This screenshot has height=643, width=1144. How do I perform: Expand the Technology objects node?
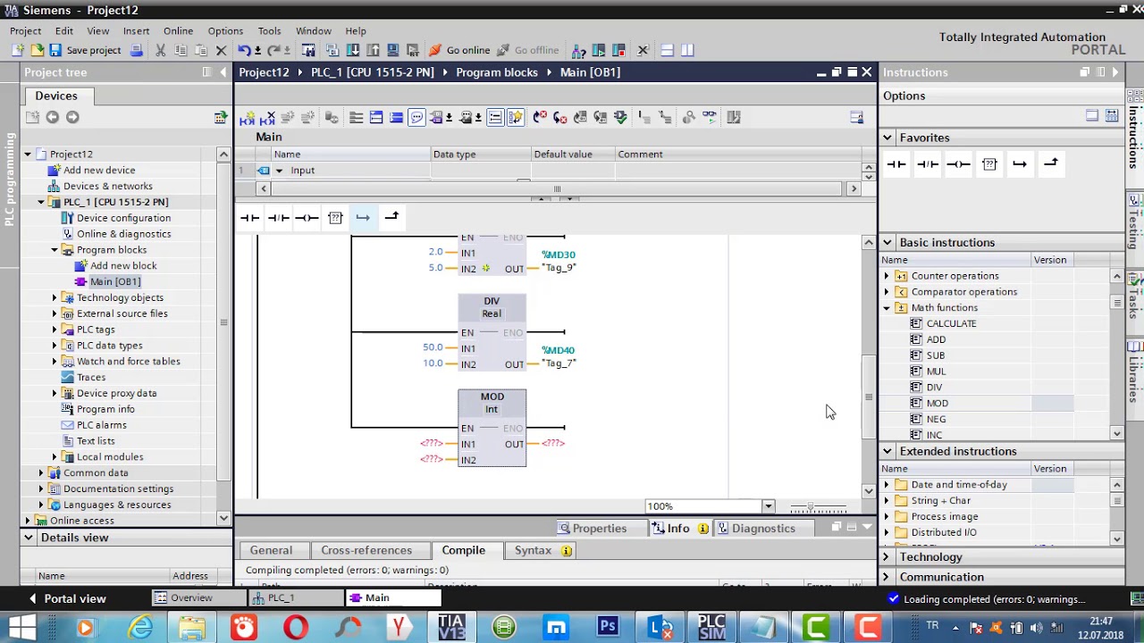55,297
